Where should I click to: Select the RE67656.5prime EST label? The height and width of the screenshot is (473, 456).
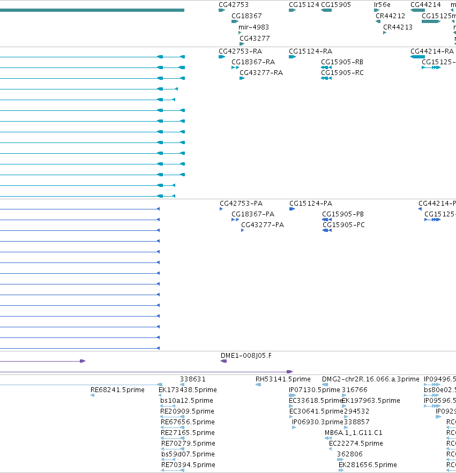coord(188,422)
